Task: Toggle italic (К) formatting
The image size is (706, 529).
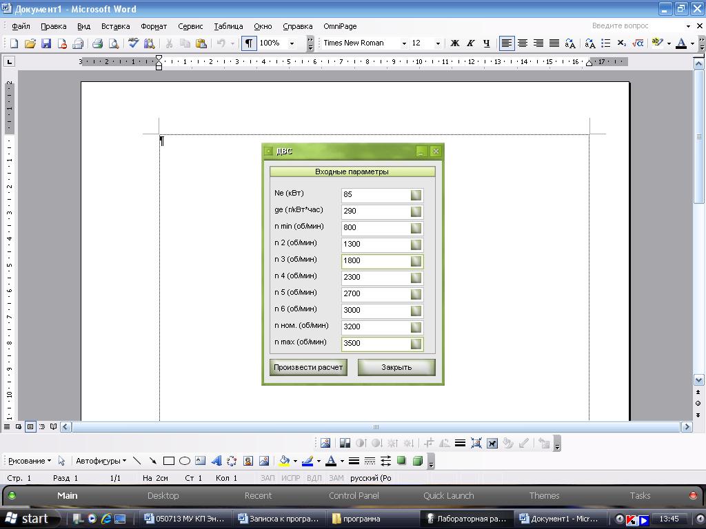Action: (470, 43)
